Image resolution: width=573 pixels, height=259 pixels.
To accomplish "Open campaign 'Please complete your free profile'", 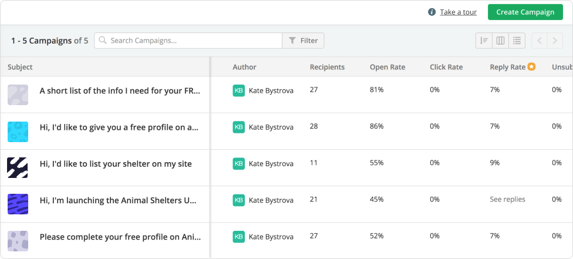I will click(x=120, y=237).
